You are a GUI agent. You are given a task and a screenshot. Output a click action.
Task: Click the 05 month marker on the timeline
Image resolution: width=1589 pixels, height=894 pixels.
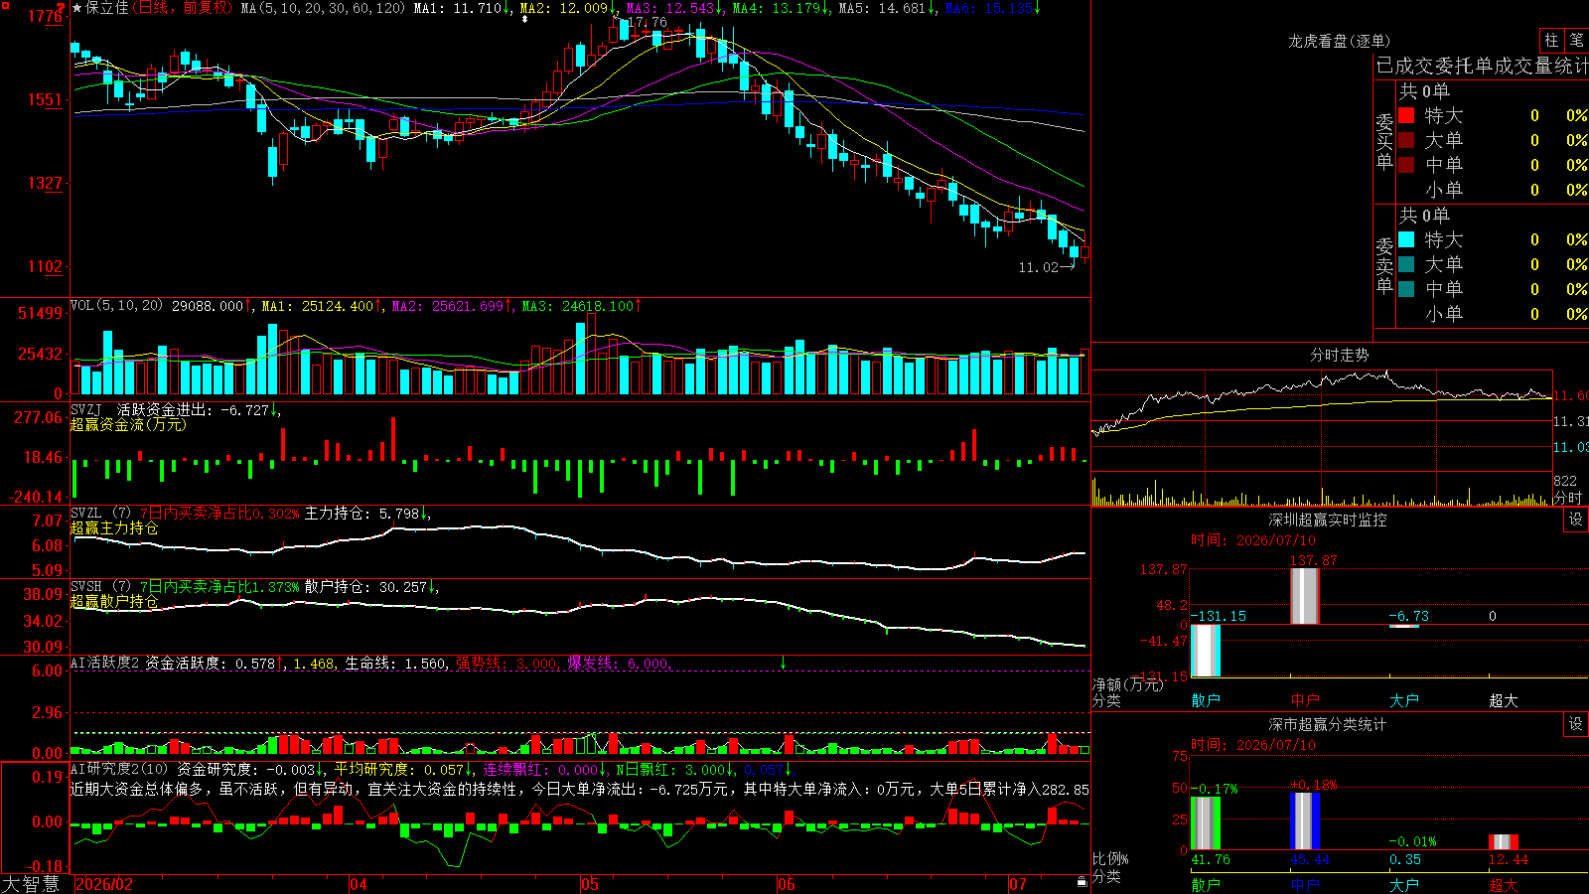[590, 884]
